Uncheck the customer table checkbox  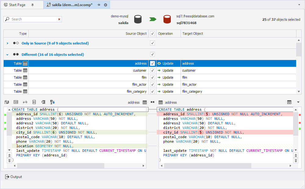152,70
